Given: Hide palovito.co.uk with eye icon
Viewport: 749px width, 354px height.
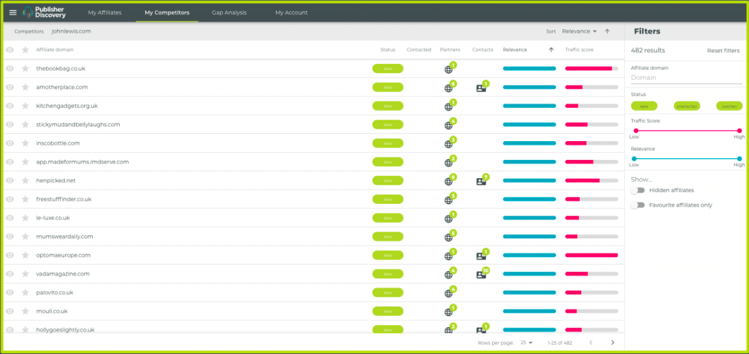Looking at the screenshot, I should (10, 293).
